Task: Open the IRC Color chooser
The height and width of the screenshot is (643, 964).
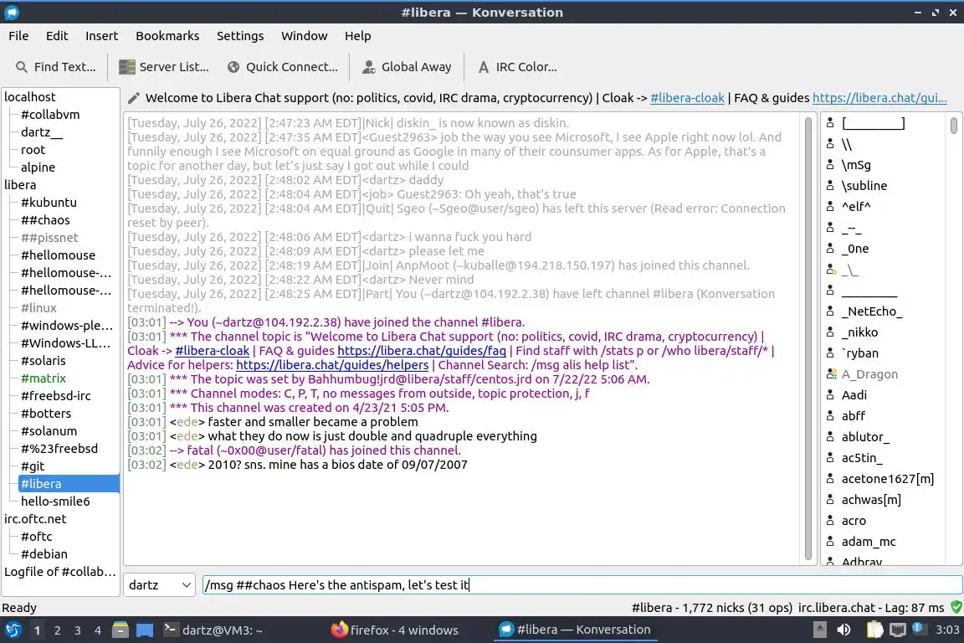Action: 517,67
